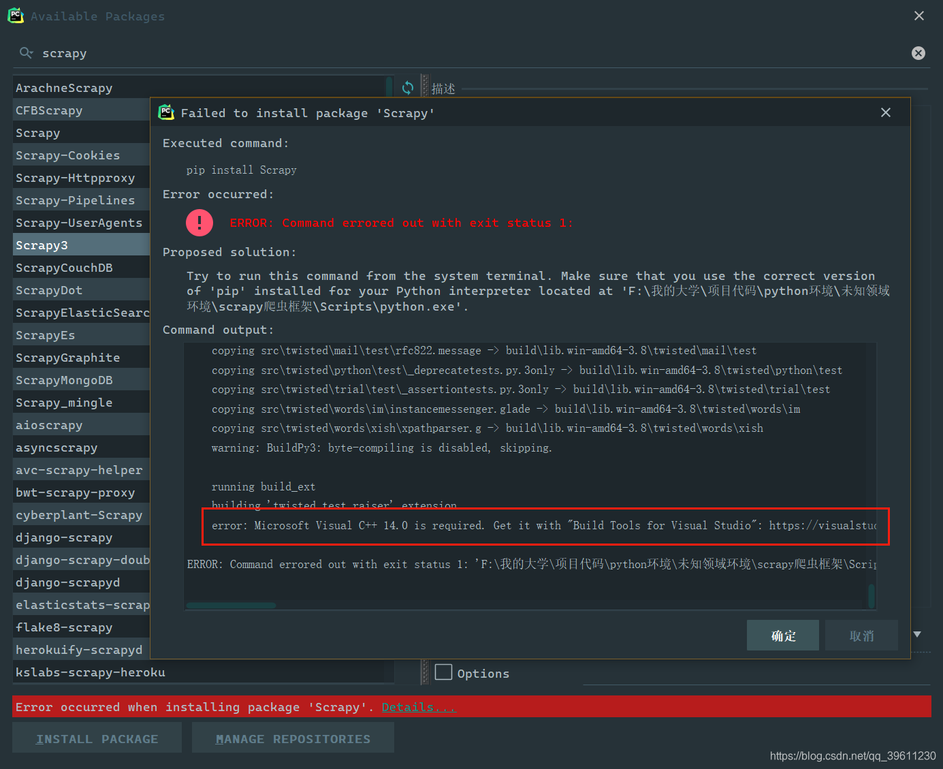Click the 'running build_ext' output line
Image resolution: width=943 pixels, height=769 pixels.
click(x=263, y=486)
